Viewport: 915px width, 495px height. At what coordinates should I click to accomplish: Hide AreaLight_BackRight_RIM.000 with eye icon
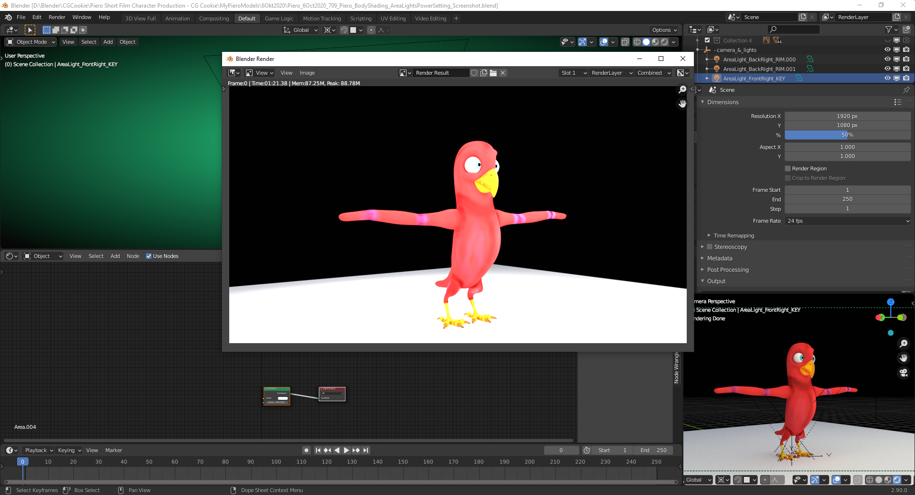pos(887,59)
